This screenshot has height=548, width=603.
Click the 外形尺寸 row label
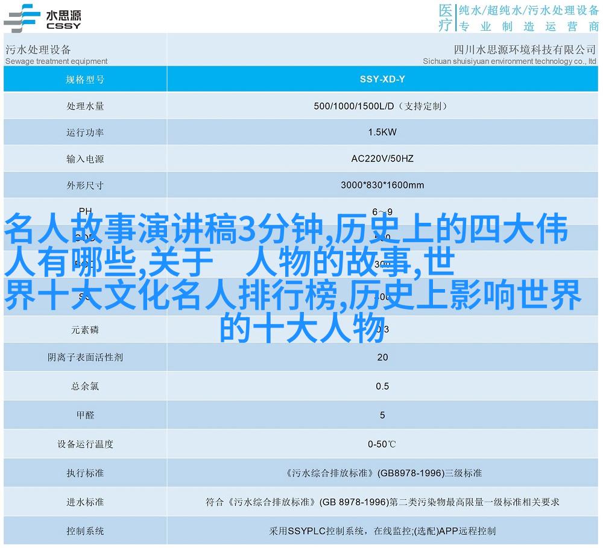click(x=85, y=185)
